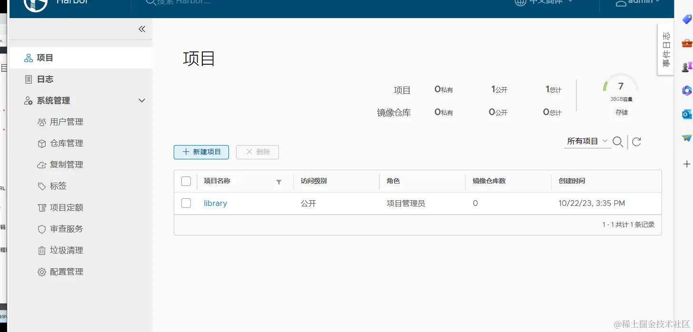Click the 日志 document icon
The image size is (693, 332).
point(29,79)
